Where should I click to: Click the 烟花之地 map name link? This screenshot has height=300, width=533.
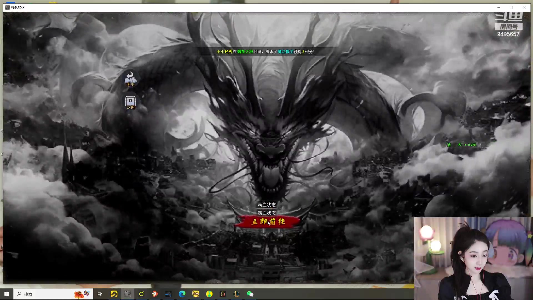pos(245,52)
